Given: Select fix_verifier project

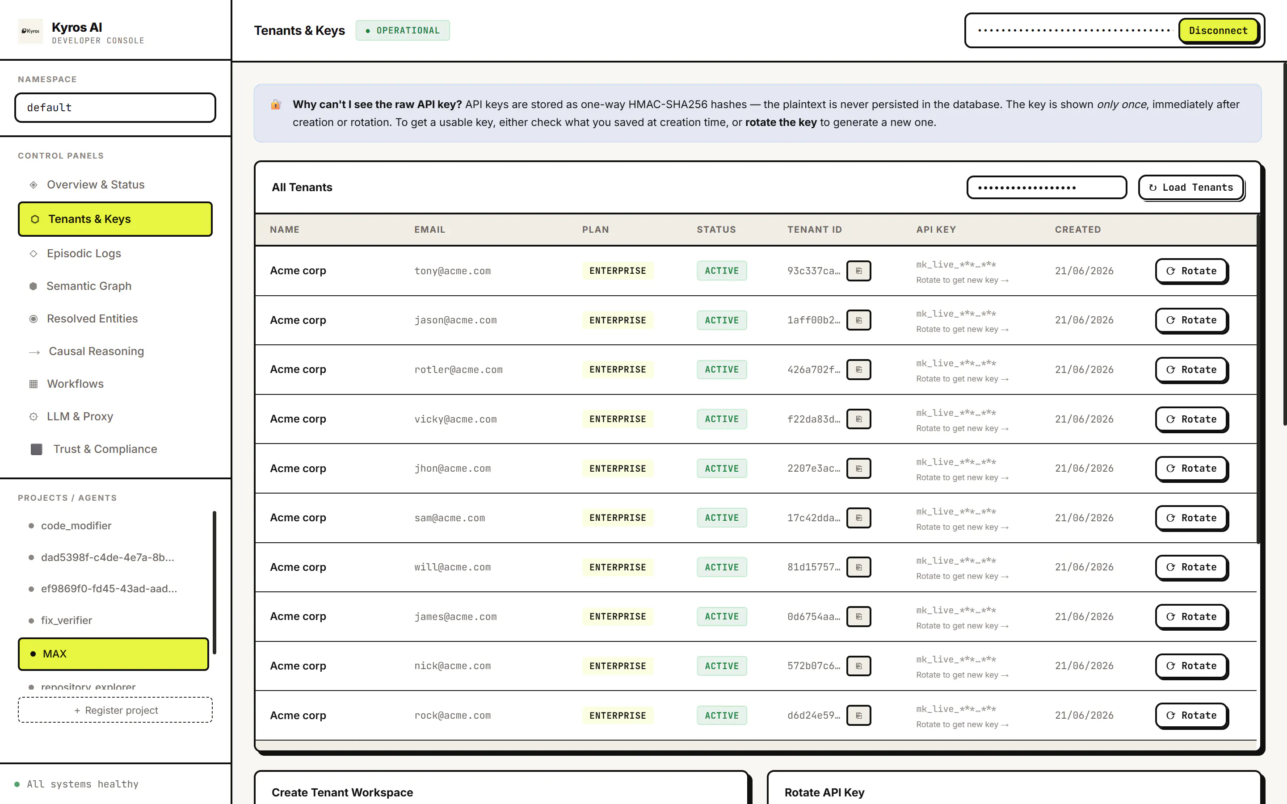Looking at the screenshot, I should [113, 620].
